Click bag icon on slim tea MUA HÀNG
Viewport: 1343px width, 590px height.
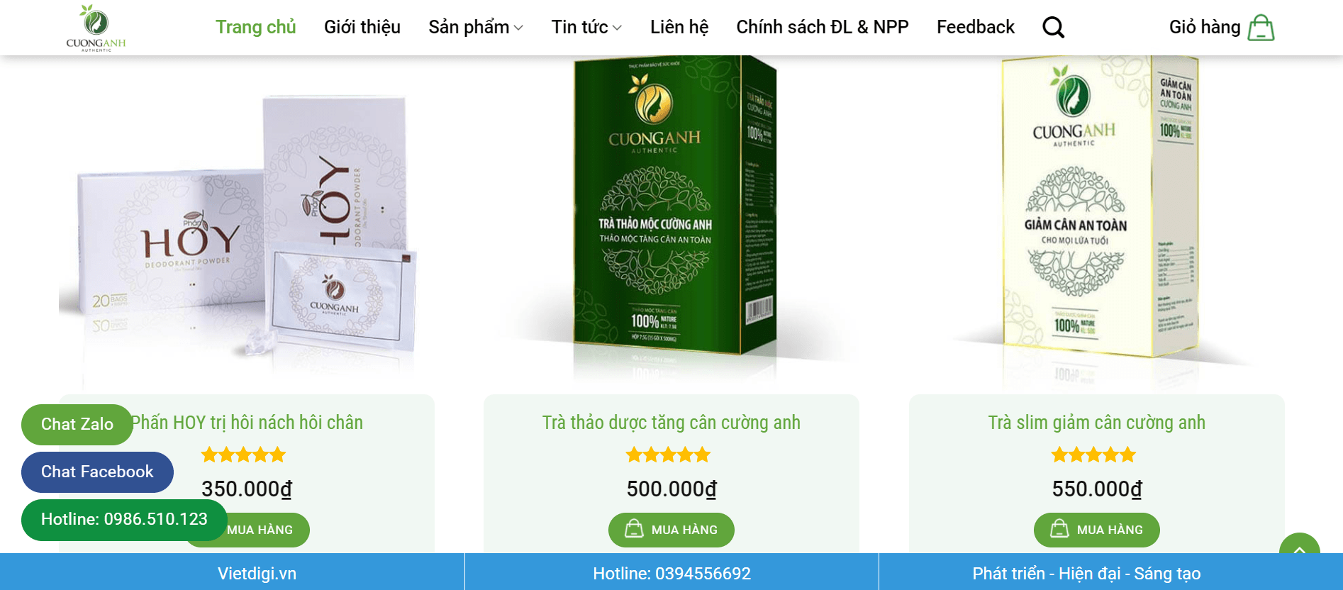[x=1059, y=529]
